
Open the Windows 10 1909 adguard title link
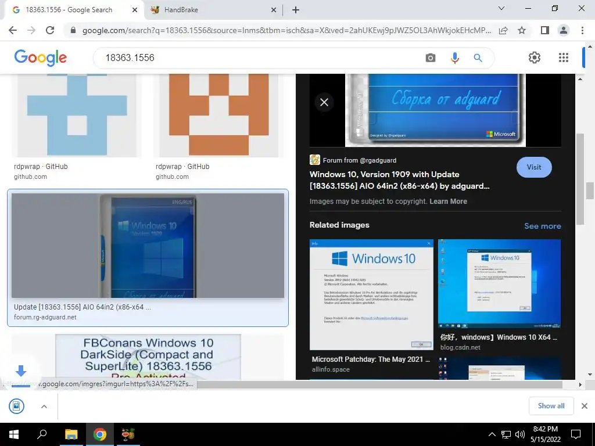(x=399, y=180)
